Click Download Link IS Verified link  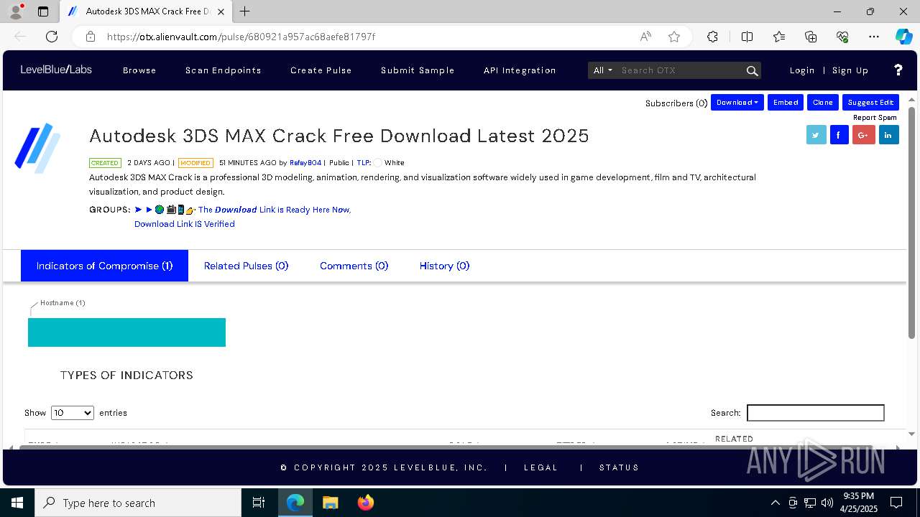(185, 224)
